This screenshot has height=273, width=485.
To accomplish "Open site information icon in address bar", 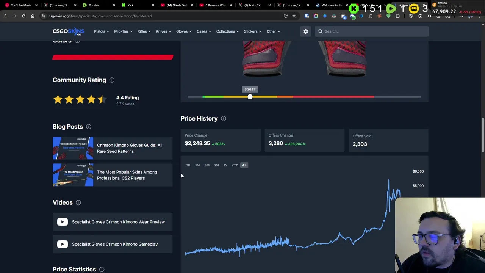I will pyautogui.click(x=44, y=16).
